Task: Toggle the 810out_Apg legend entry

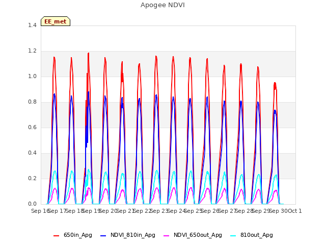Action: point(252,235)
